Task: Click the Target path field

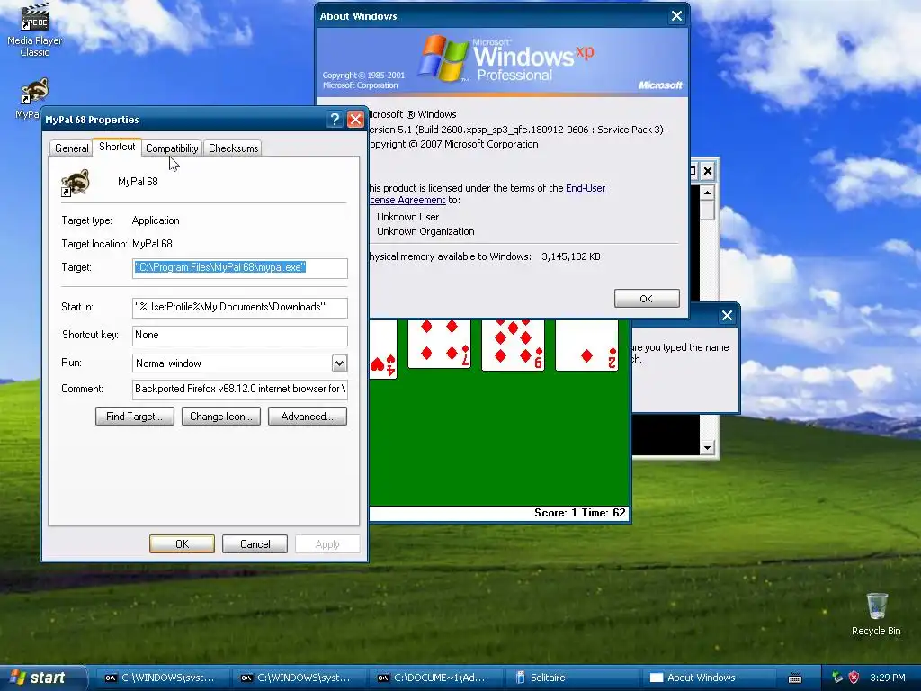Action: pyautogui.click(x=239, y=268)
